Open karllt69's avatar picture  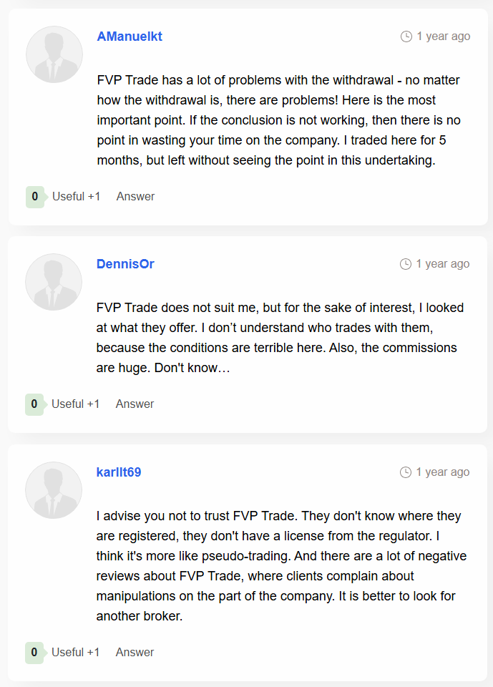pyautogui.click(x=54, y=489)
